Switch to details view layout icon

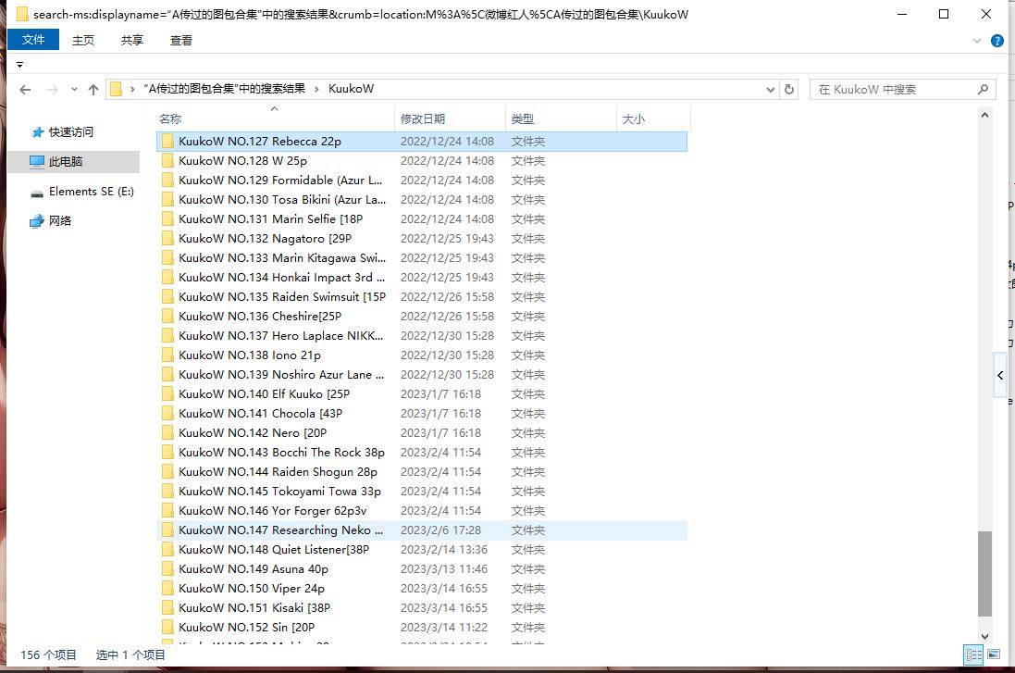point(973,654)
